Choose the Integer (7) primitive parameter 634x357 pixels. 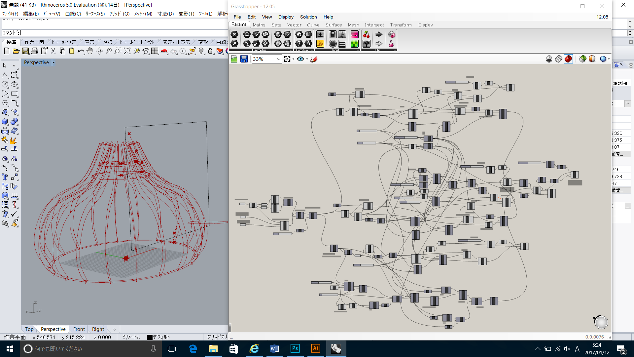pos(299,43)
